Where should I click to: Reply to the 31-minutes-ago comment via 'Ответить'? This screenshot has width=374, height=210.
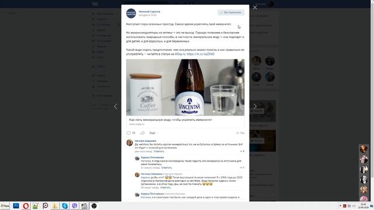click(x=167, y=168)
